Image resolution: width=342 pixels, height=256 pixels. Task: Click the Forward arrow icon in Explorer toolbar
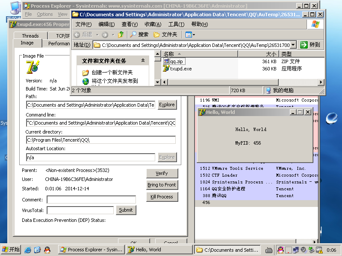pyautogui.click(x=105, y=35)
